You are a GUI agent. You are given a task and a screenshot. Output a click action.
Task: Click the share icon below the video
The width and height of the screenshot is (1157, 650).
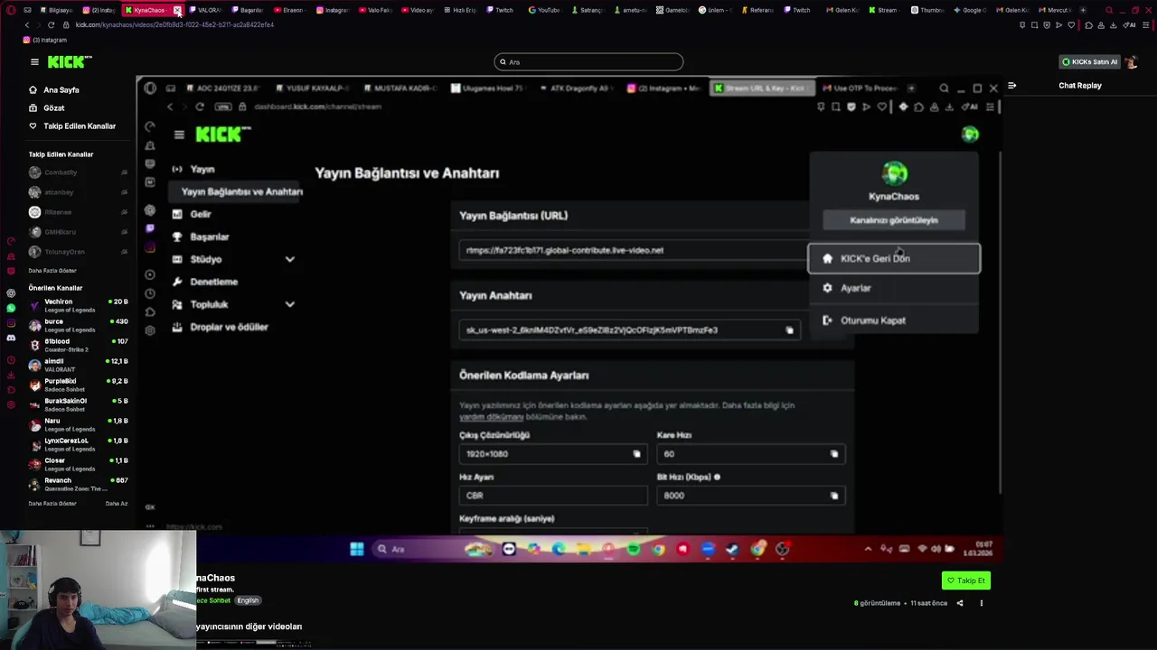point(960,603)
